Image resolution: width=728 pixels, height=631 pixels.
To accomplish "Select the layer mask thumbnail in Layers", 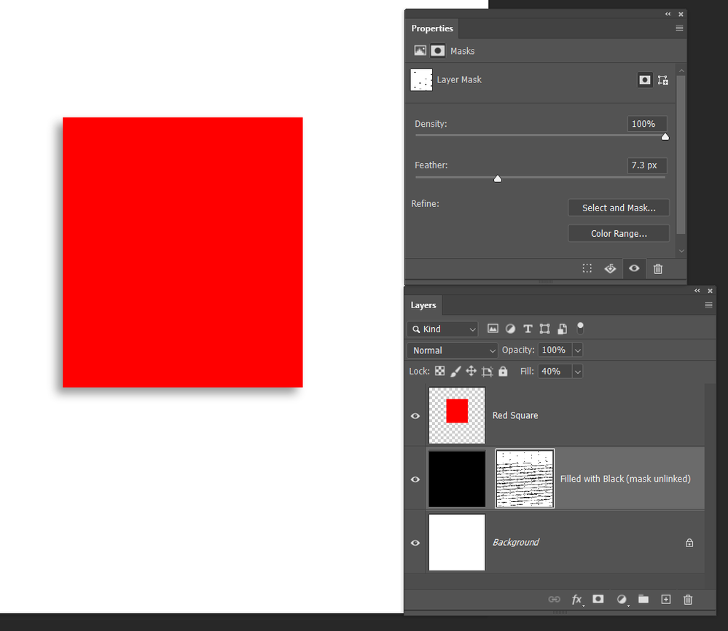I will [x=525, y=479].
